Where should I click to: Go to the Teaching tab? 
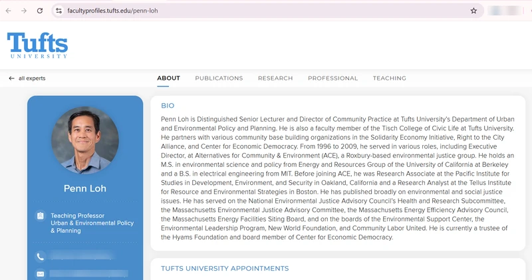tap(390, 78)
